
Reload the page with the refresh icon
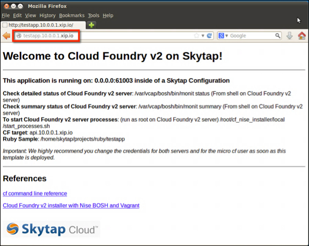click(209, 35)
